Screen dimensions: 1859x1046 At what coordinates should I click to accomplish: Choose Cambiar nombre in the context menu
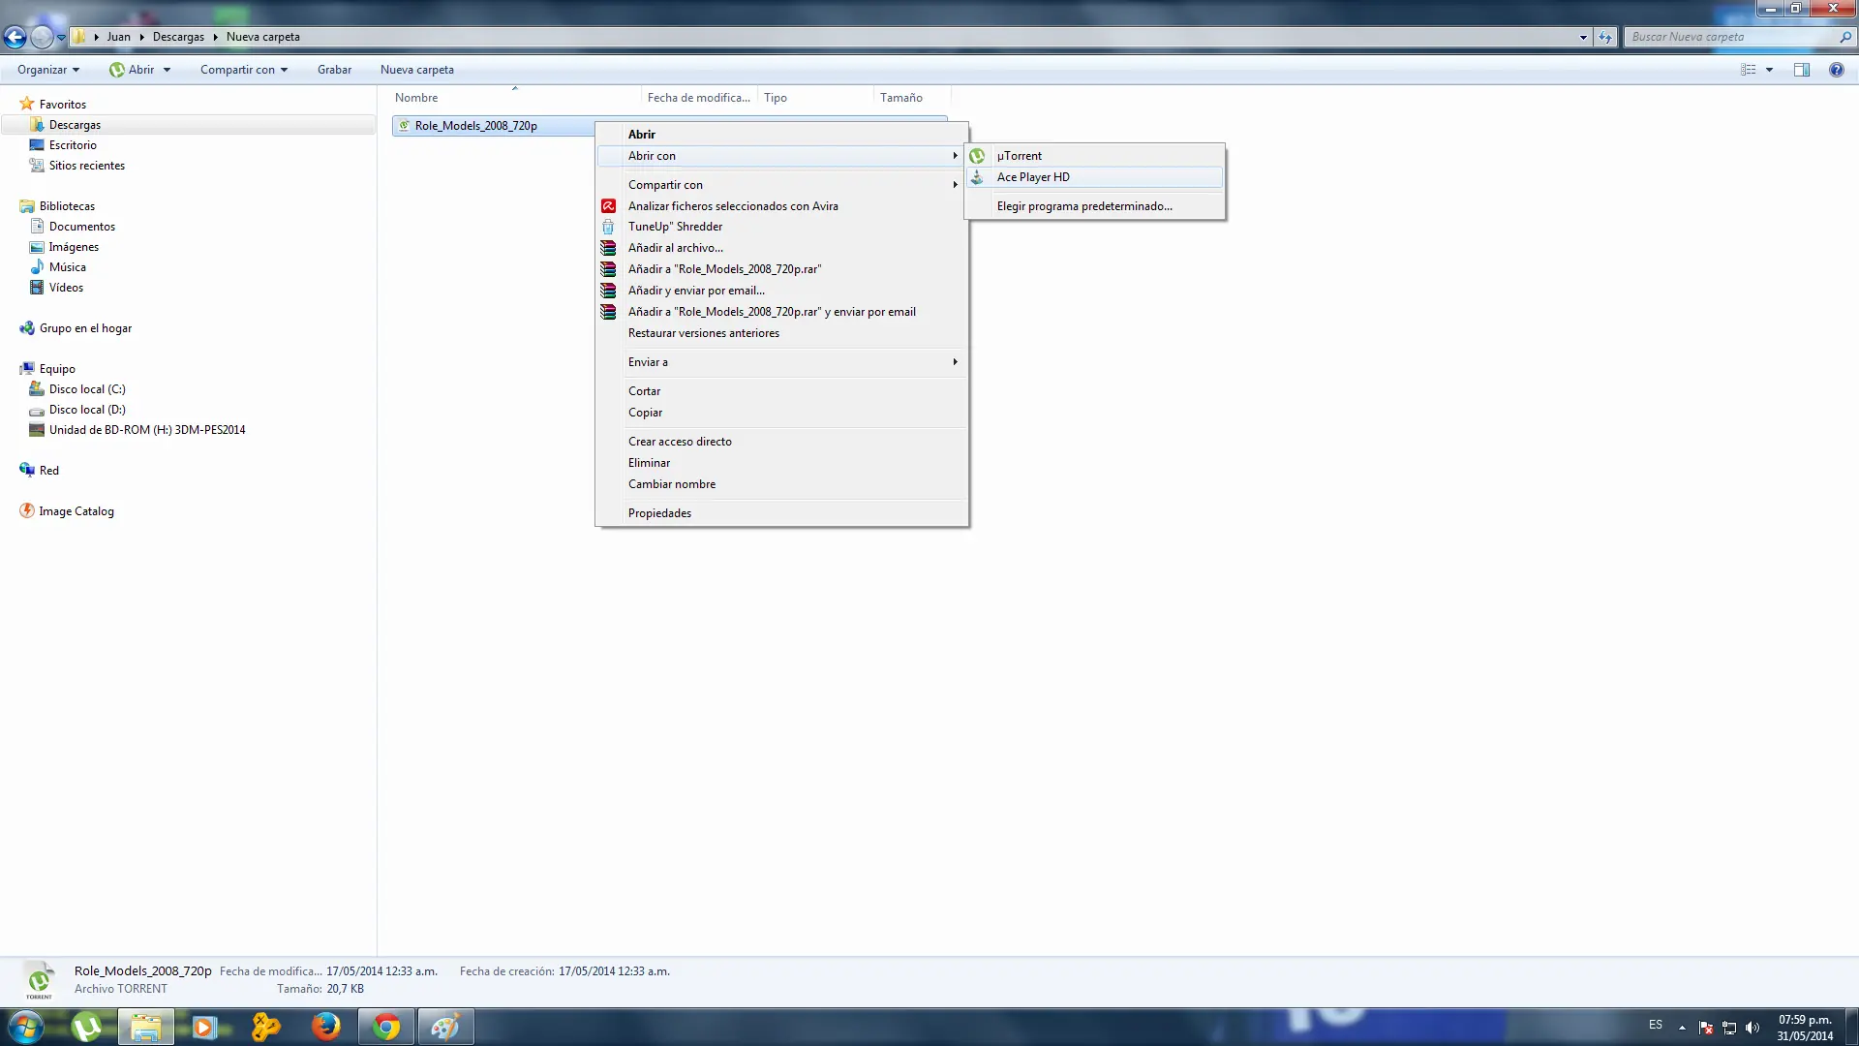782,484
